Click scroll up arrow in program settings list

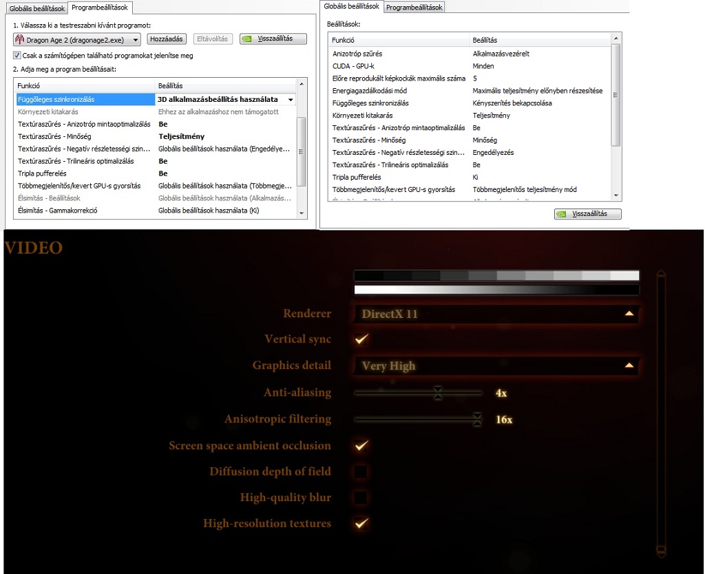tap(302, 84)
